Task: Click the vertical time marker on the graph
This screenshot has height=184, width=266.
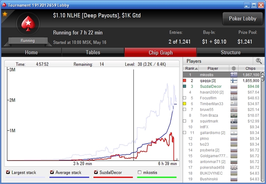Action: (133, 115)
